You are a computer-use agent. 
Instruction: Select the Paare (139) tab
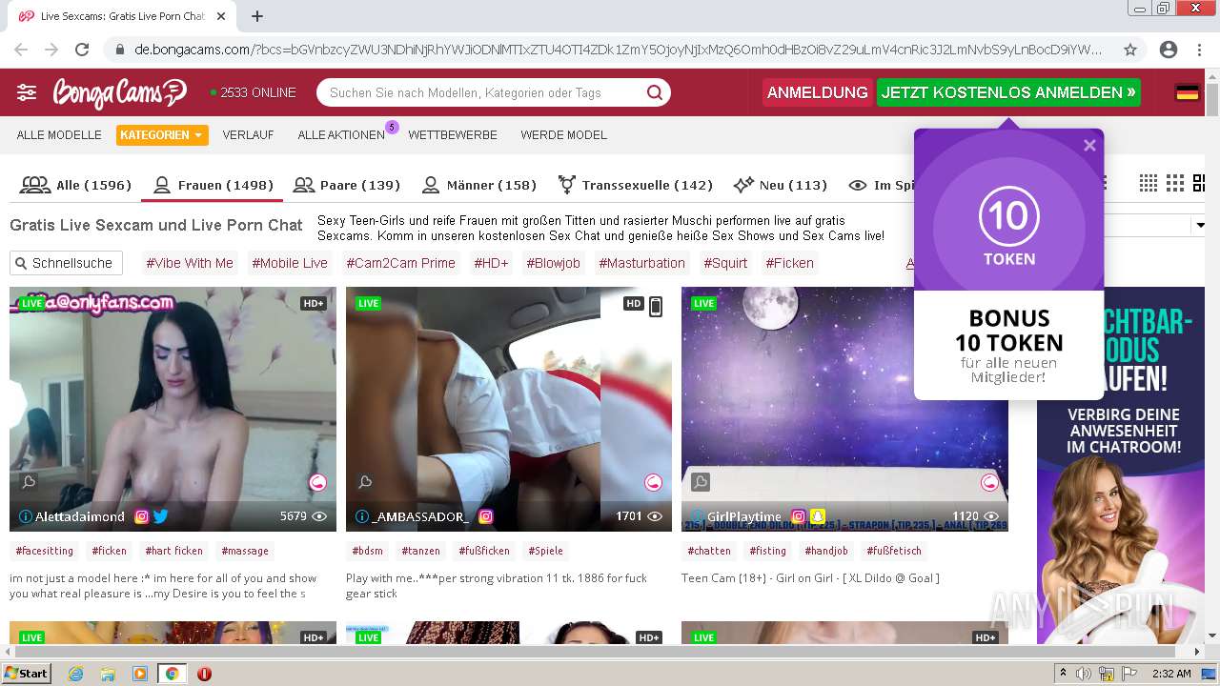coord(347,185)
